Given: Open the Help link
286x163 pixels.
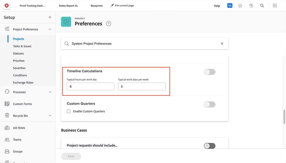Looking at the screenshot, I should pyautogui.click(x=217, y=6).
